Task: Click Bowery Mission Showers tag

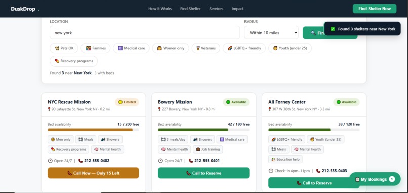Action: click(x=202, y=139)
